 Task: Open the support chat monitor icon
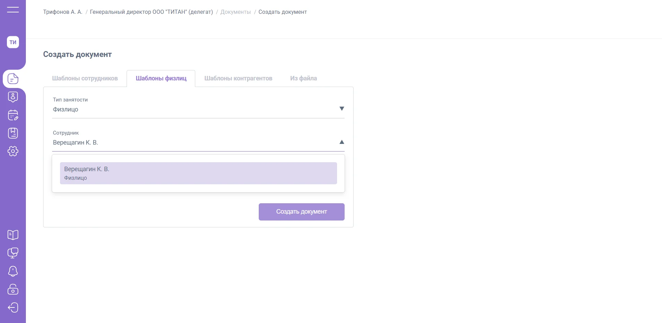13,253
